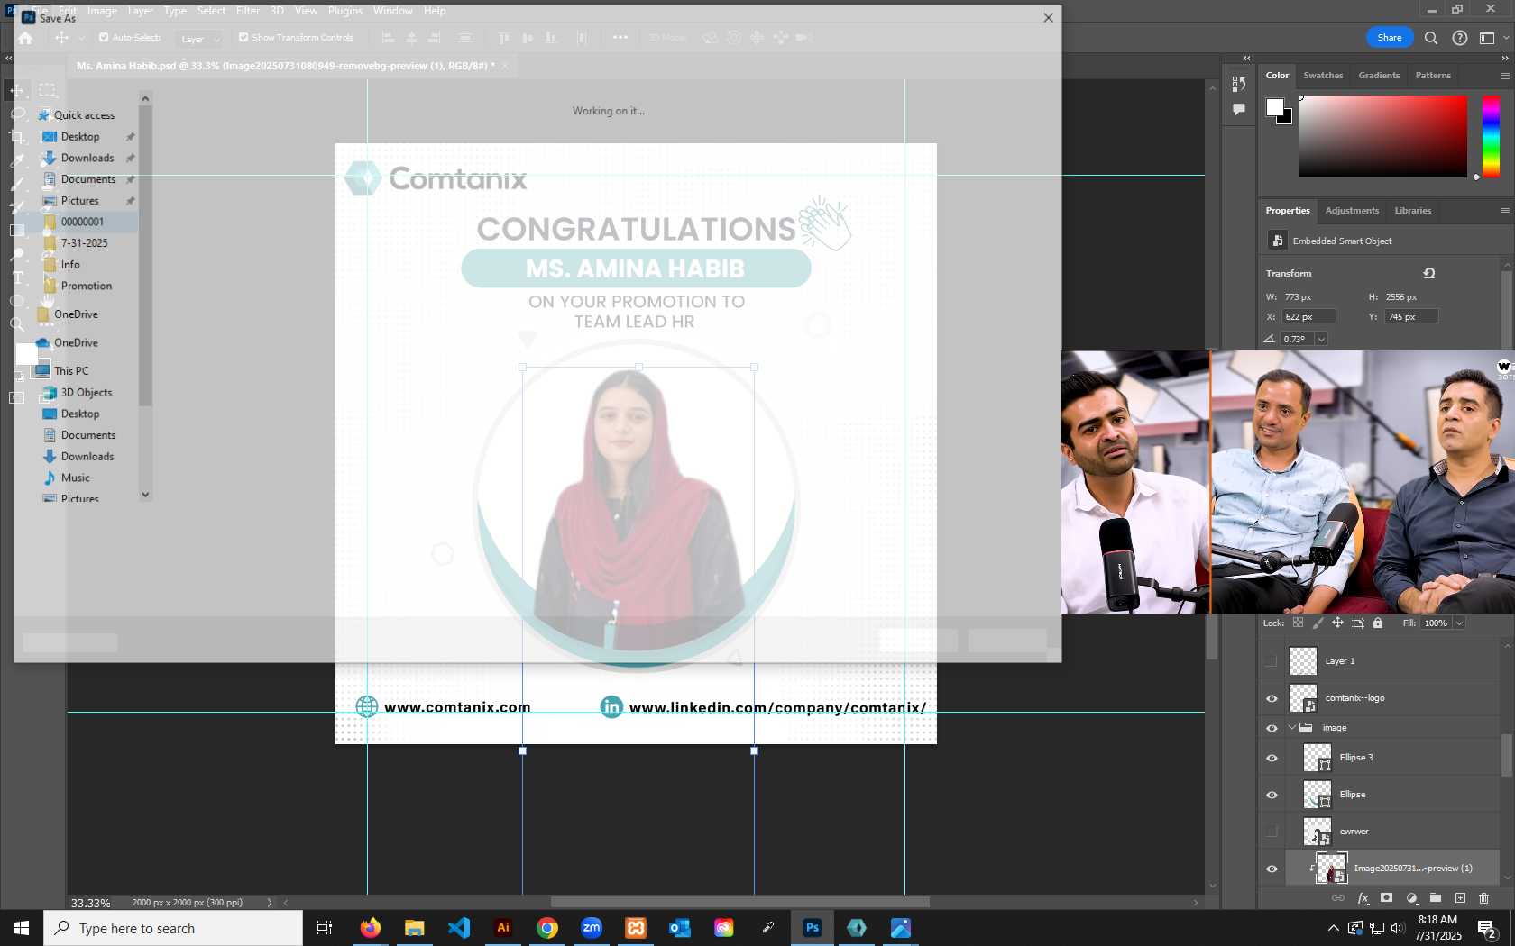
Task: Click the foreground color swatch
Action: tap(1274, 107)
